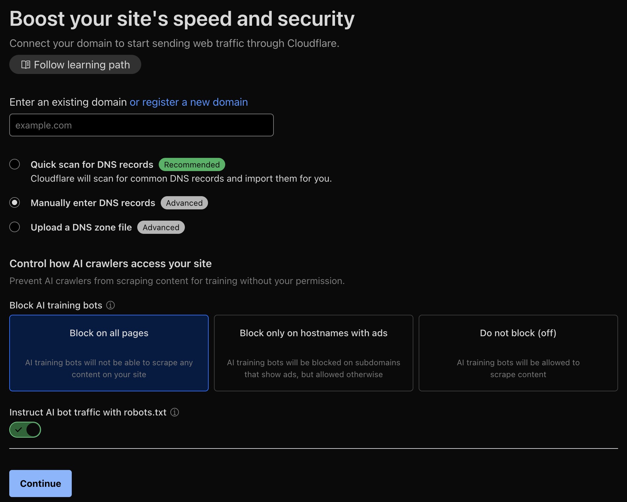Click the Manually enter DNS records label
627x502 pixels.
(93, 203)
